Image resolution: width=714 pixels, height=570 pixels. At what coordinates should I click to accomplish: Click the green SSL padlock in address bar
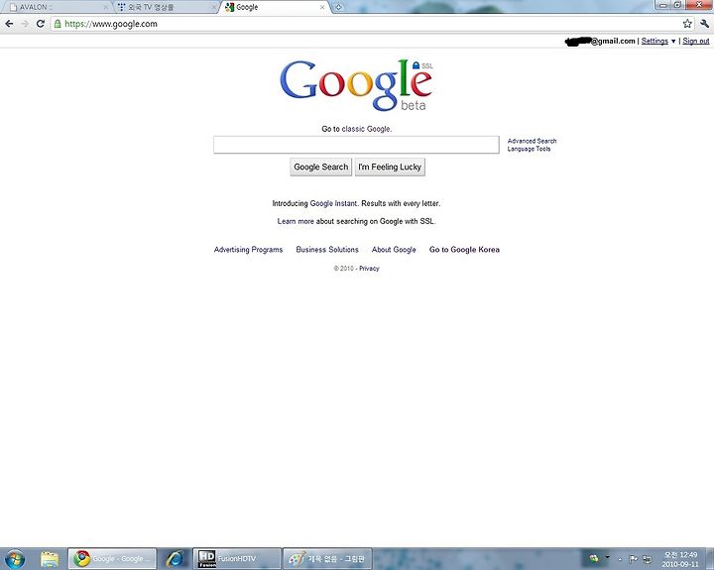tap(58, 24)
